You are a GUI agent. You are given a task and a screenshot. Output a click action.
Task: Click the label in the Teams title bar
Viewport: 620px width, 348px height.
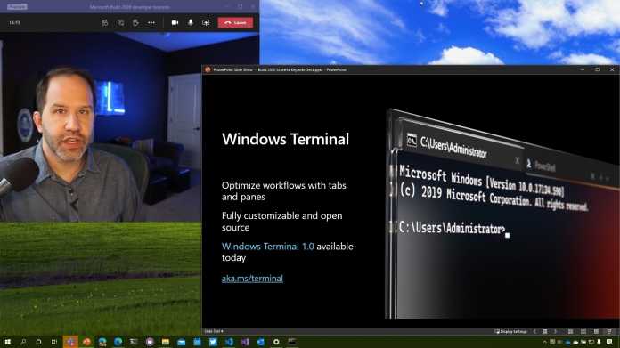pos(17,7)
